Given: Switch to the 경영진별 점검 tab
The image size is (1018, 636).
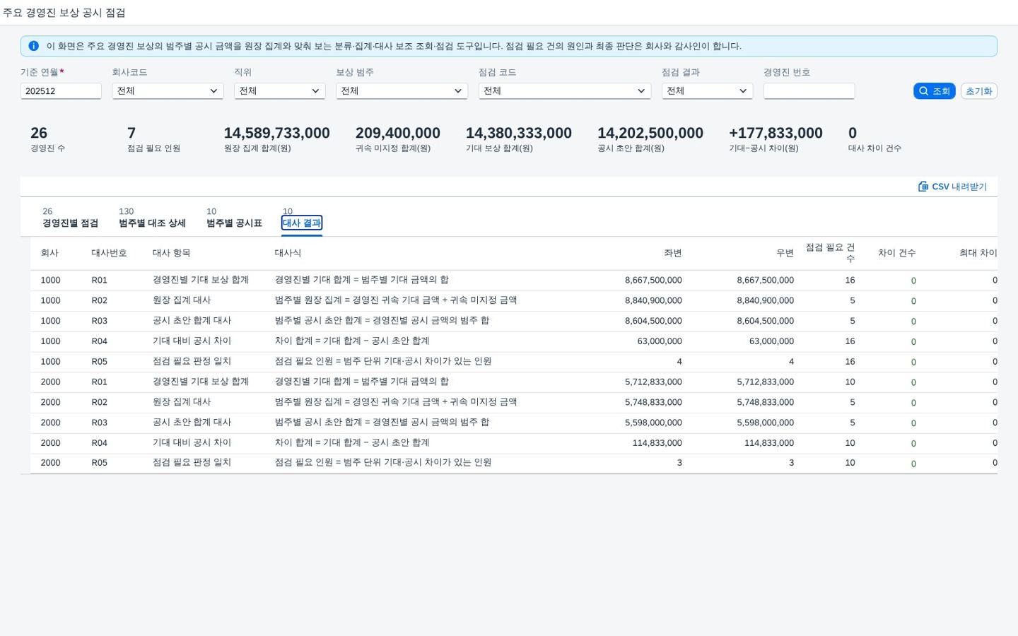Looking at the screenshot, I should point(70,218).
